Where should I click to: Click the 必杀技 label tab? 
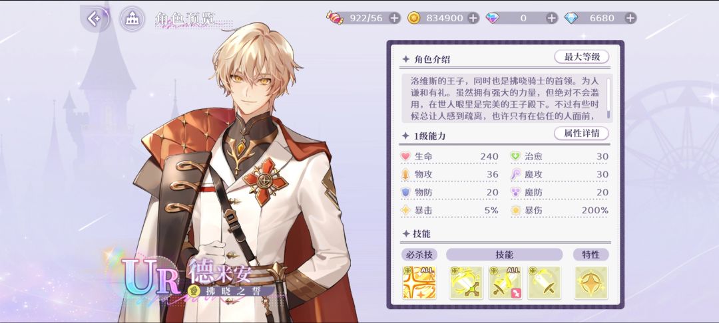tap(419, 255)
